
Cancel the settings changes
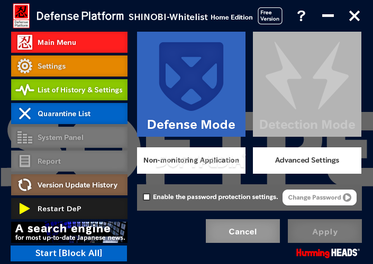click(x=243, y=231)
